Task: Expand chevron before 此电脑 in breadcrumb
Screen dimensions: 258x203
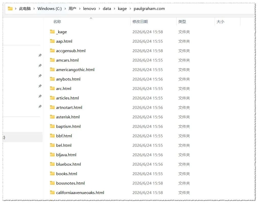Action: click(x=16, y=9)
